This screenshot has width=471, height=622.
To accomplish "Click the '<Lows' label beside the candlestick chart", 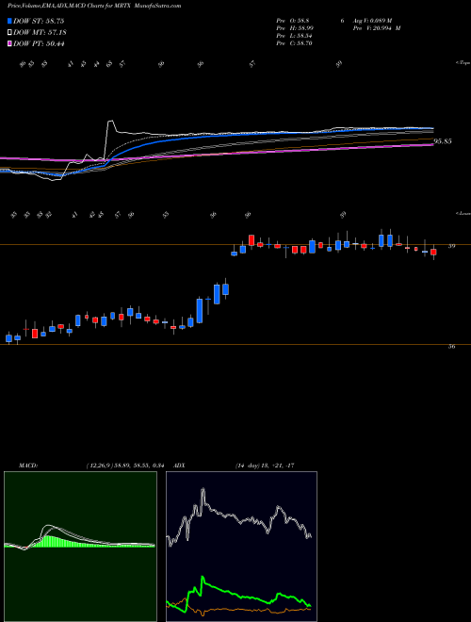I will 463,213.
